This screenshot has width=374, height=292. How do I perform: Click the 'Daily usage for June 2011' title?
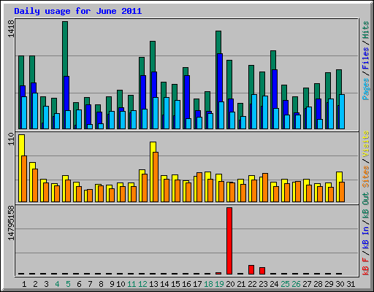(78, 11)
